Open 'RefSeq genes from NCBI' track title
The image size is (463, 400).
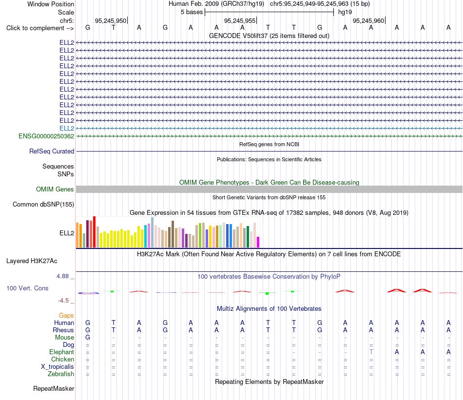269,144
